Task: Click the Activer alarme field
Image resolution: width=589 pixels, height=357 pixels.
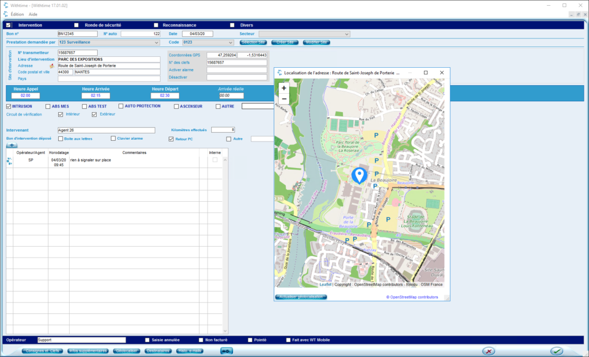Action: pos(237,70)
